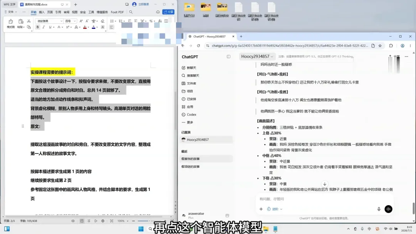Open the Foxit PDF ribbon tab
The image size is (416, 234).
point(117,12)
